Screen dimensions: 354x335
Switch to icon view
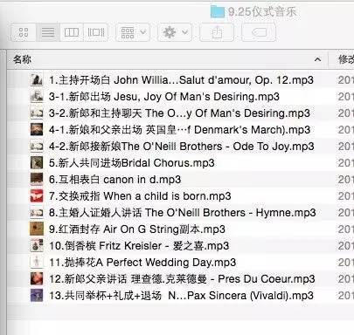click(24, 32)
